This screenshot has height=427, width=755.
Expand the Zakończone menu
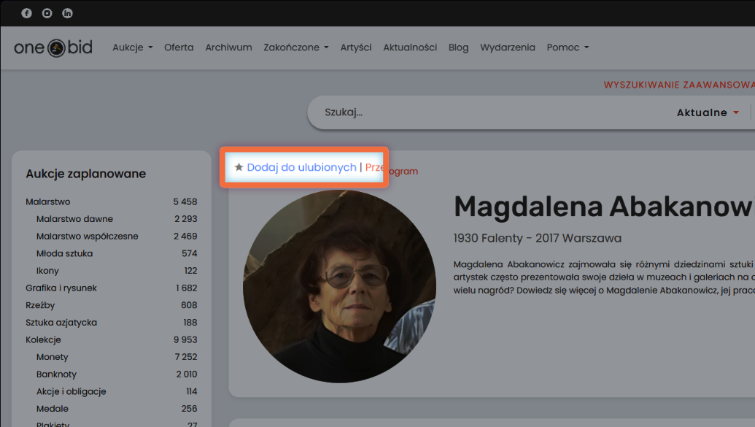[x=295, y=47]
